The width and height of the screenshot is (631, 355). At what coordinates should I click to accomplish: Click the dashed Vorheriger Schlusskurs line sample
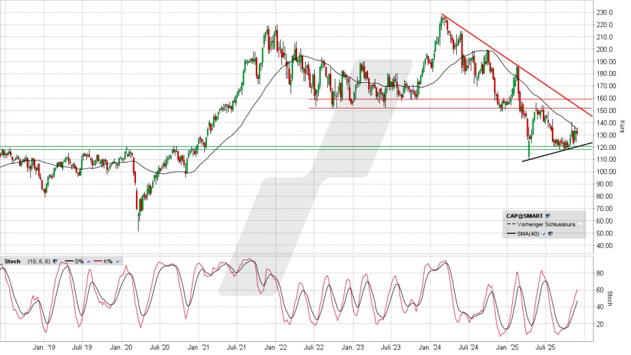pyautogui.click(x=510, y=225)
